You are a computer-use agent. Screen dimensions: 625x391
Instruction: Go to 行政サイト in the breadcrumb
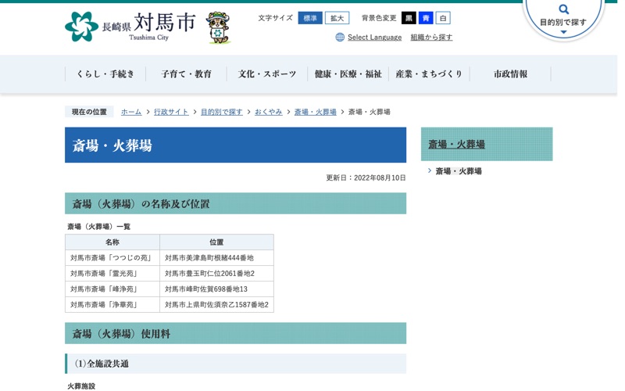pos(171,112)
